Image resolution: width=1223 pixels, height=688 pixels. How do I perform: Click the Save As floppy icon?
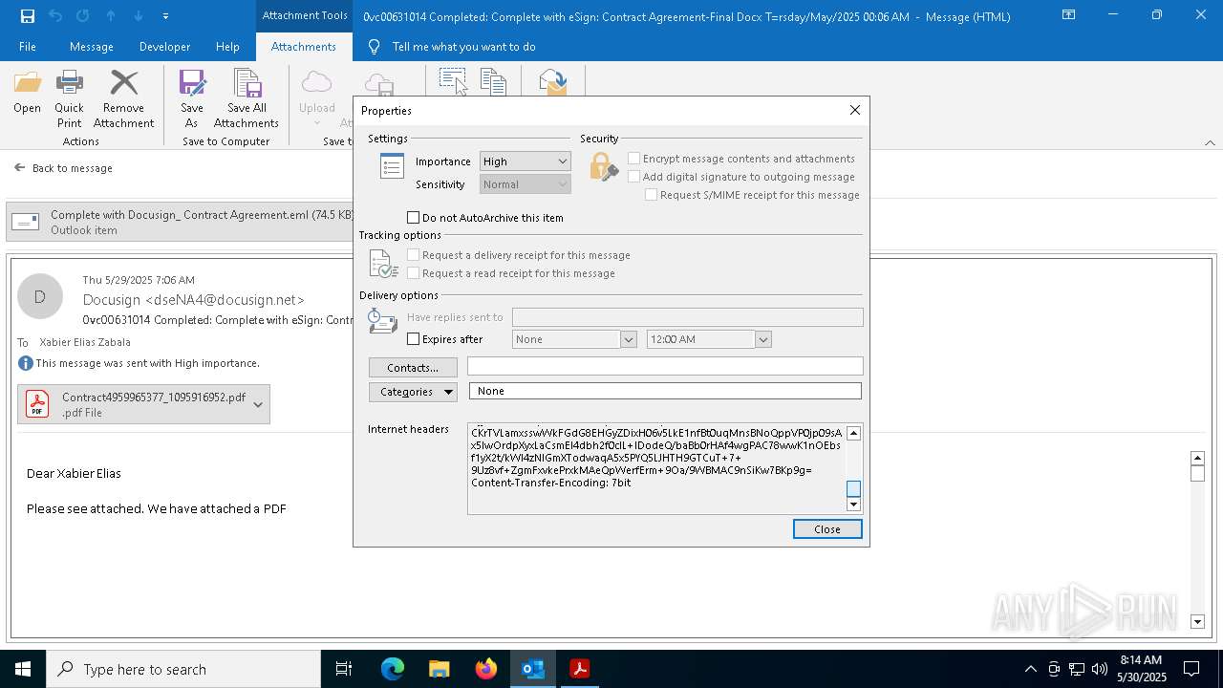tap(192, 84)
